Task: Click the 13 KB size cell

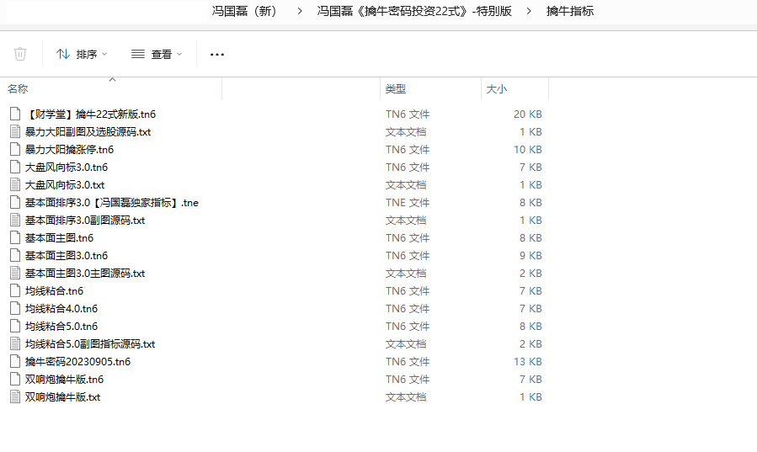Action: [528, 362]
